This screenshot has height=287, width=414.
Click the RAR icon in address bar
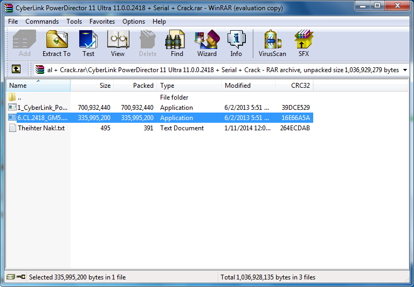40,69
